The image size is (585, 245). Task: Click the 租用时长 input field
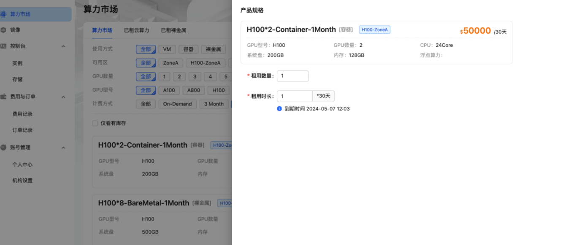click(294, 96)
